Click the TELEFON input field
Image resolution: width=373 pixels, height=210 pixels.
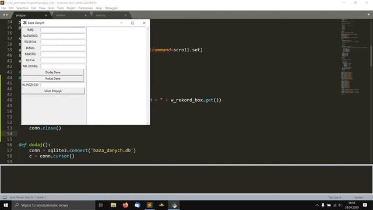pyautogui.click(x=63, y=42)
